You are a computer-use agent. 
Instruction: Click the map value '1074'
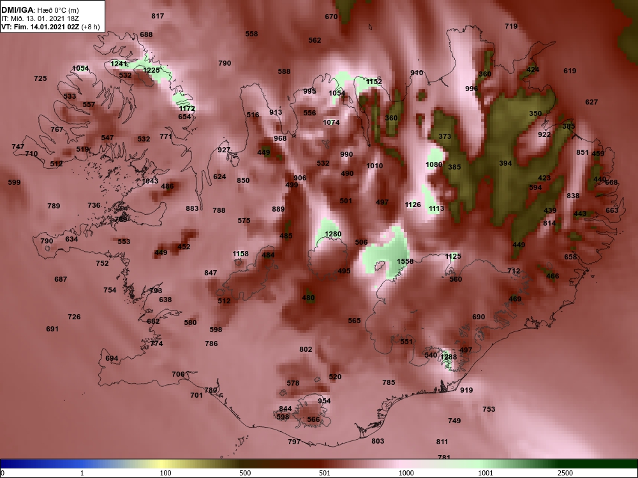330,122
